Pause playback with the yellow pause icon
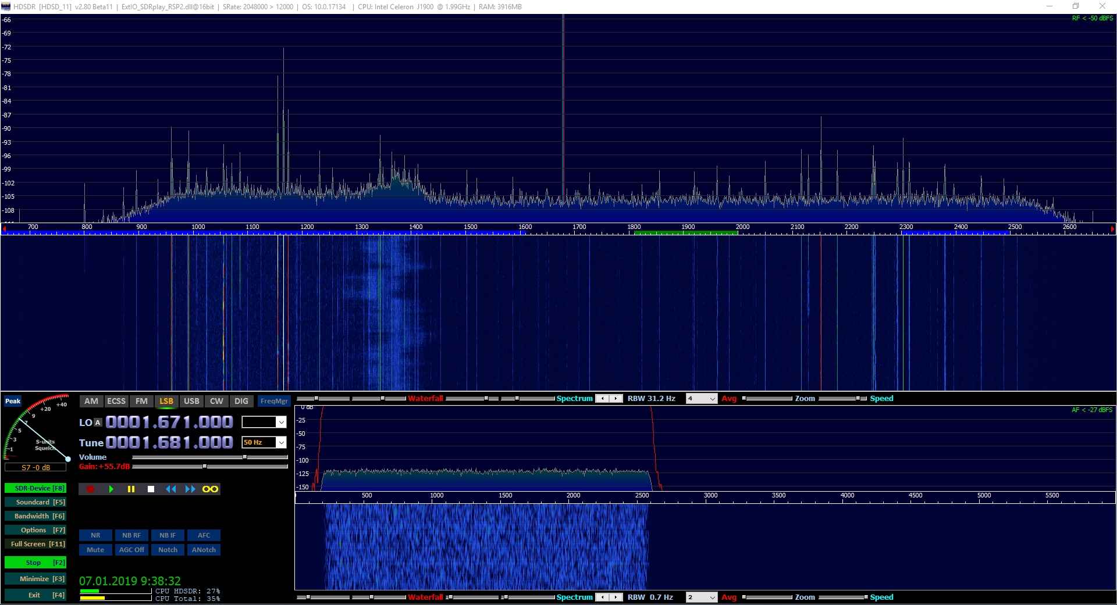The height and width of the screenshot is (605, 1117). click(x=131, y=489)
